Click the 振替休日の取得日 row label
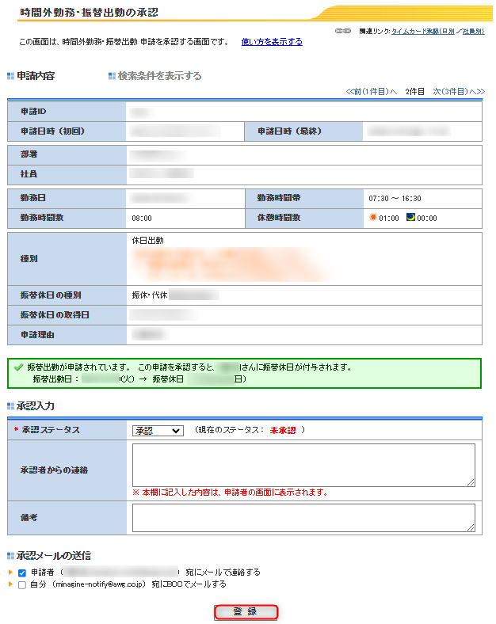Screen dimensions: 496x624 (55, 315)
